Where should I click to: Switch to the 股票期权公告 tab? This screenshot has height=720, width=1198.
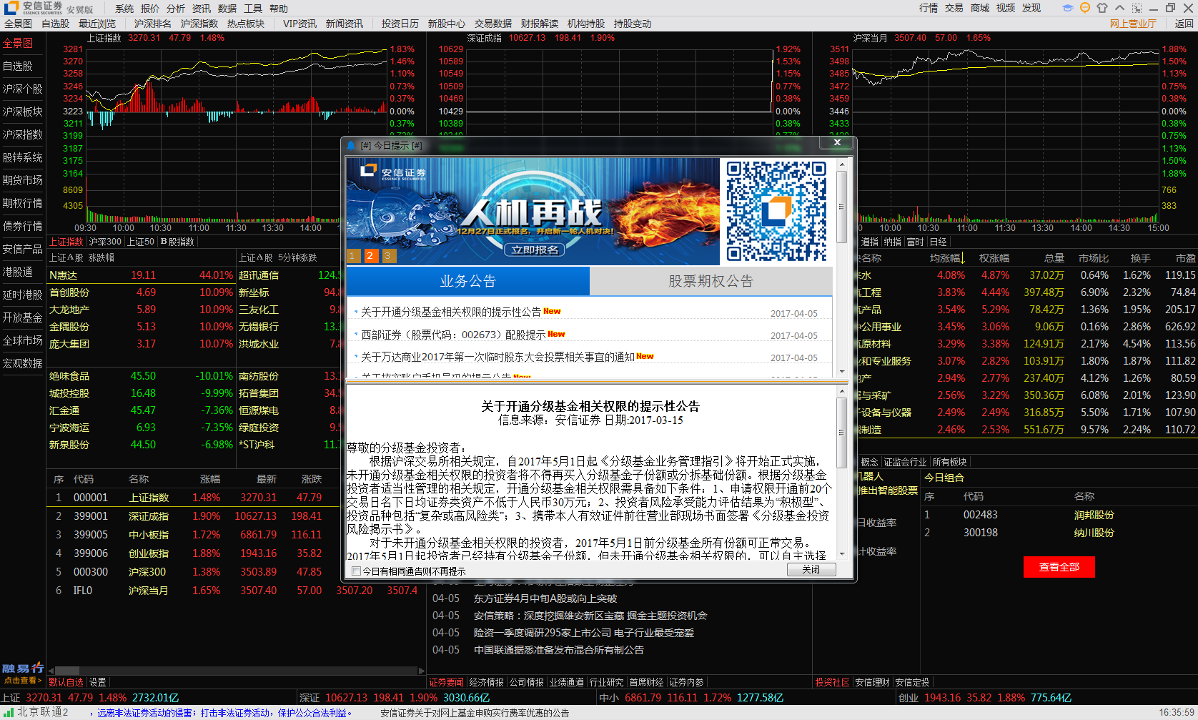point(711,281)
